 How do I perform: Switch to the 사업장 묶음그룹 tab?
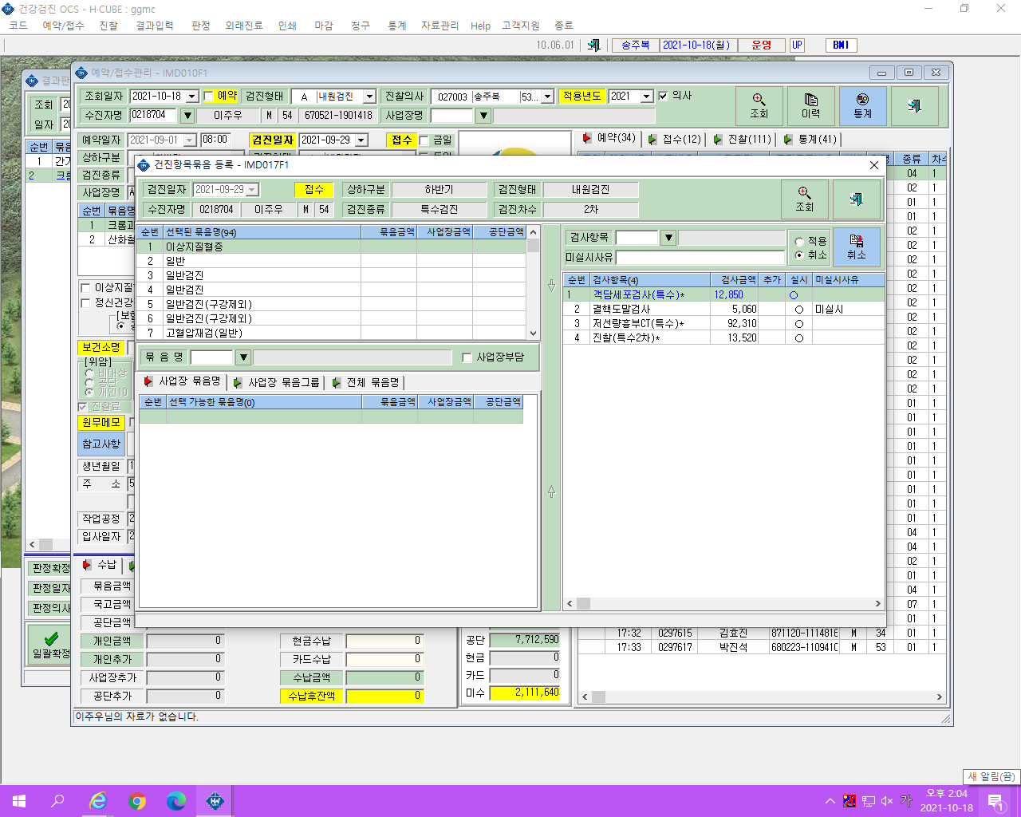coord(277,383)
